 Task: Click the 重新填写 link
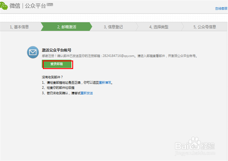tap(105, 83)
